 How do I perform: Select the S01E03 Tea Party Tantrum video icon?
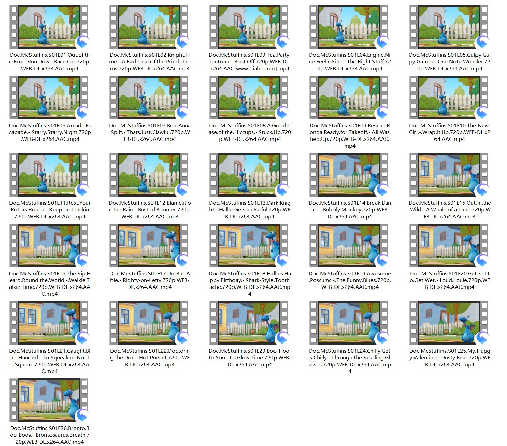[249, 27]
